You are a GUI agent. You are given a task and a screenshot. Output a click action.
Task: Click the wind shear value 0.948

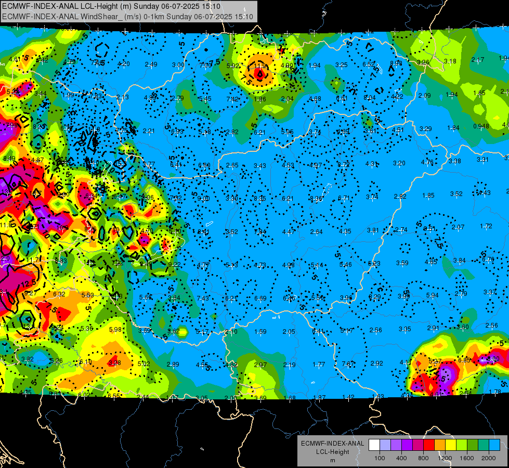click(481, 126)
